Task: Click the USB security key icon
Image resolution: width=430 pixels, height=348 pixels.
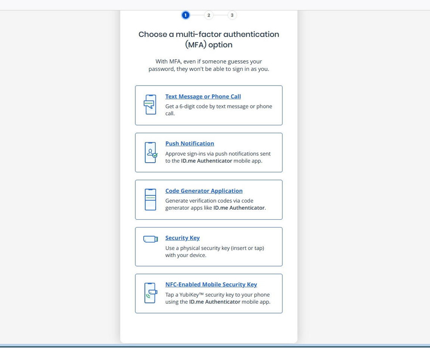Action: 151,239
